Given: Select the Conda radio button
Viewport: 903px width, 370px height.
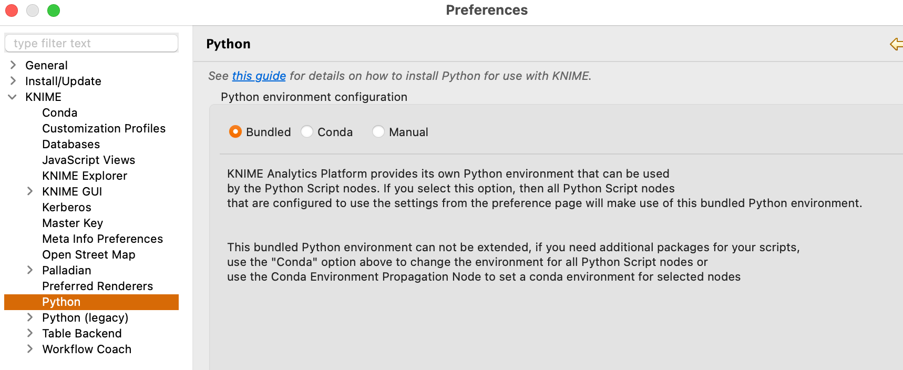Looking at the screenshot, I should (307, 132).
